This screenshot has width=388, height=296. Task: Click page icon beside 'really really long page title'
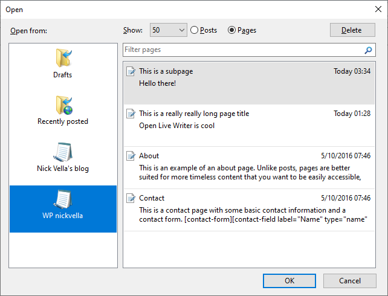coord(131,114)
